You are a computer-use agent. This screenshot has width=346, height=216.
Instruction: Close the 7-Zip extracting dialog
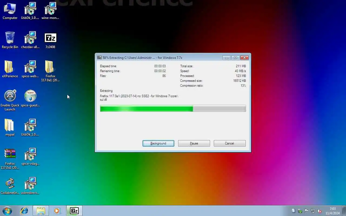point(244,58)
